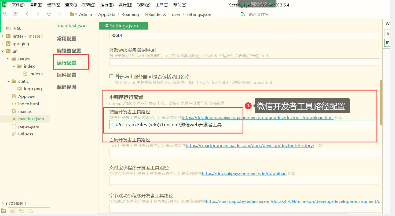Toggle 外部web服务器url是否包括项目名称 checkbox
The width and height of the screenshot is (395, 216).
[111, 76]
